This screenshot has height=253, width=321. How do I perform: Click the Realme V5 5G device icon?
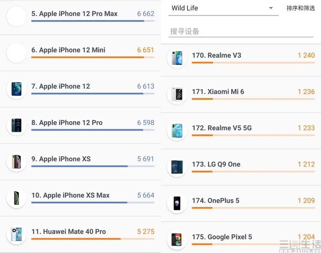click(x=177, y=131)
